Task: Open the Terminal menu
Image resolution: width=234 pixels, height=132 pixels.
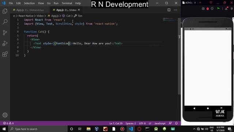Action: click(67, 3)
